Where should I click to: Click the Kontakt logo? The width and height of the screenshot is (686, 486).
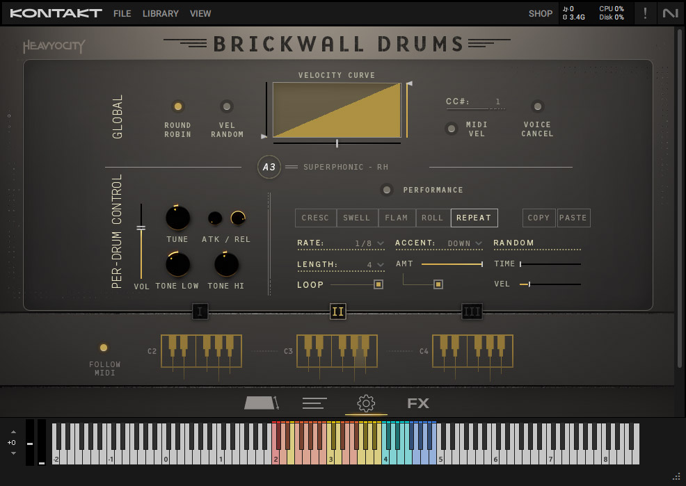(x=56, y=13)
